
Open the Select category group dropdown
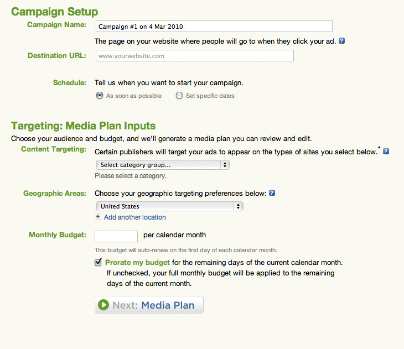click(163, 165)
